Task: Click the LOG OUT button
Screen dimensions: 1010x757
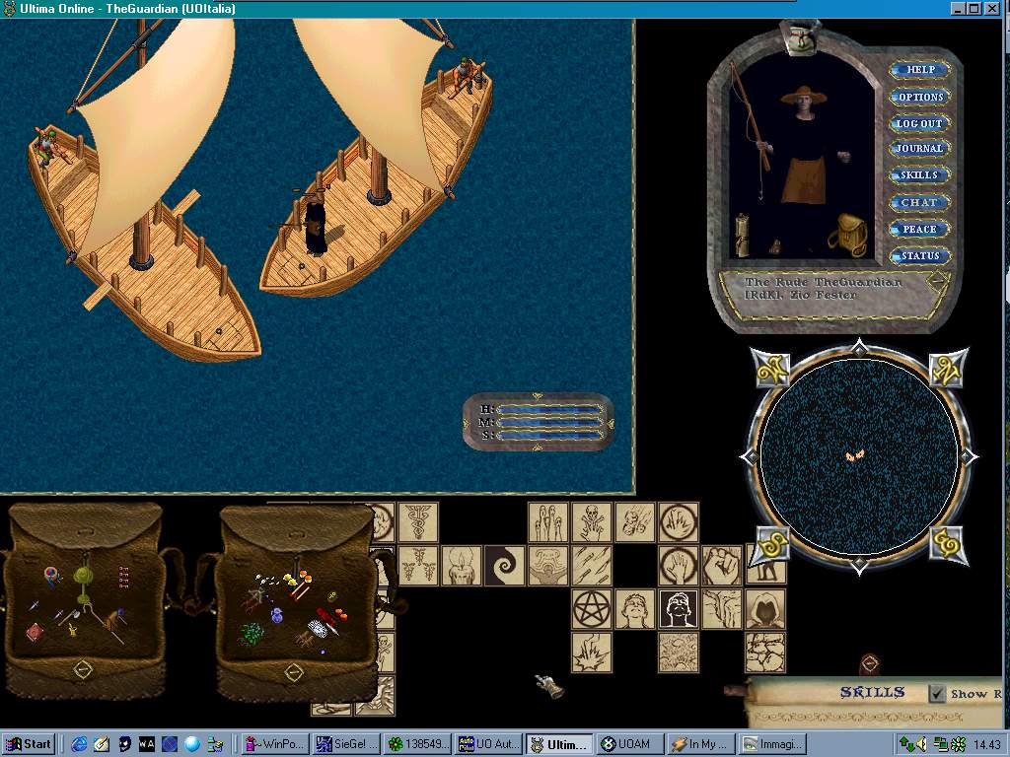Action: [920, 123]
